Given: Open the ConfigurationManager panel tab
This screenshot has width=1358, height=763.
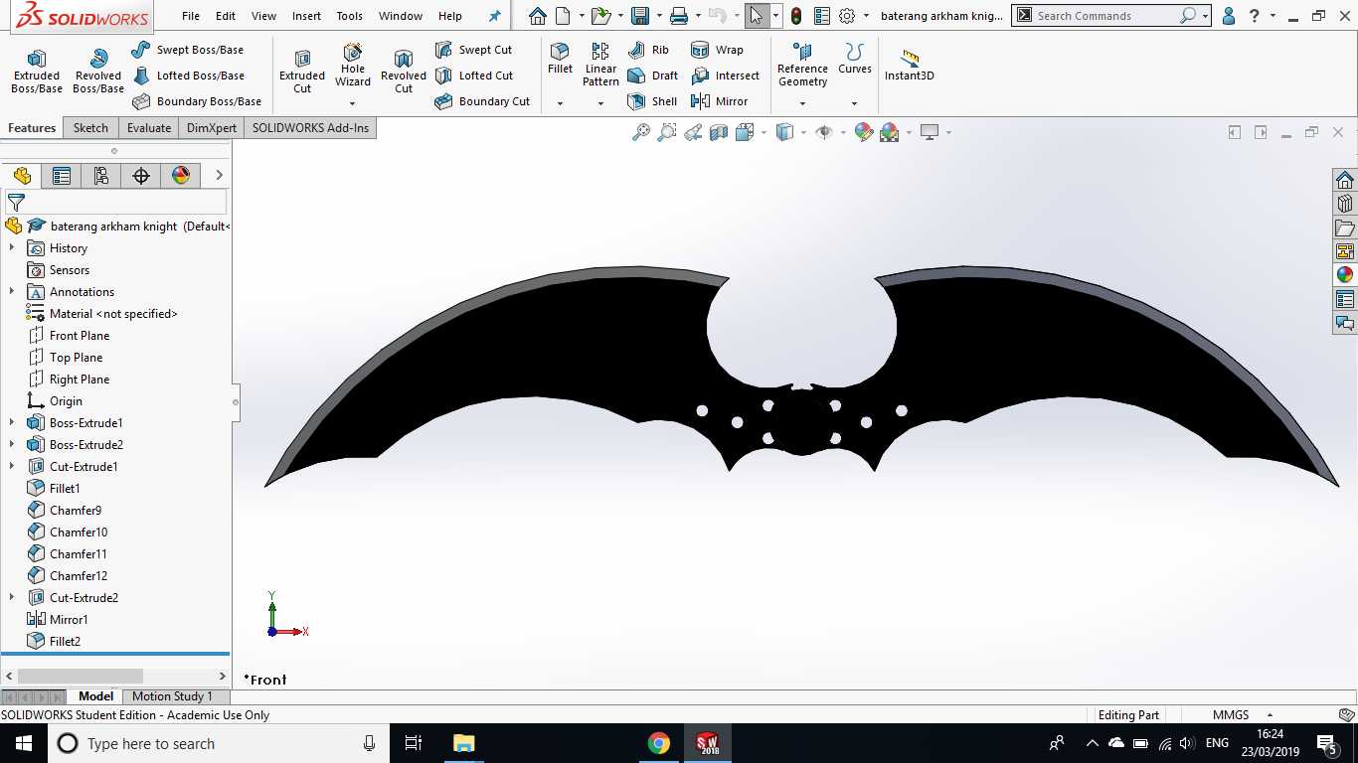Looking at the screenshot, I should point(101,176).
